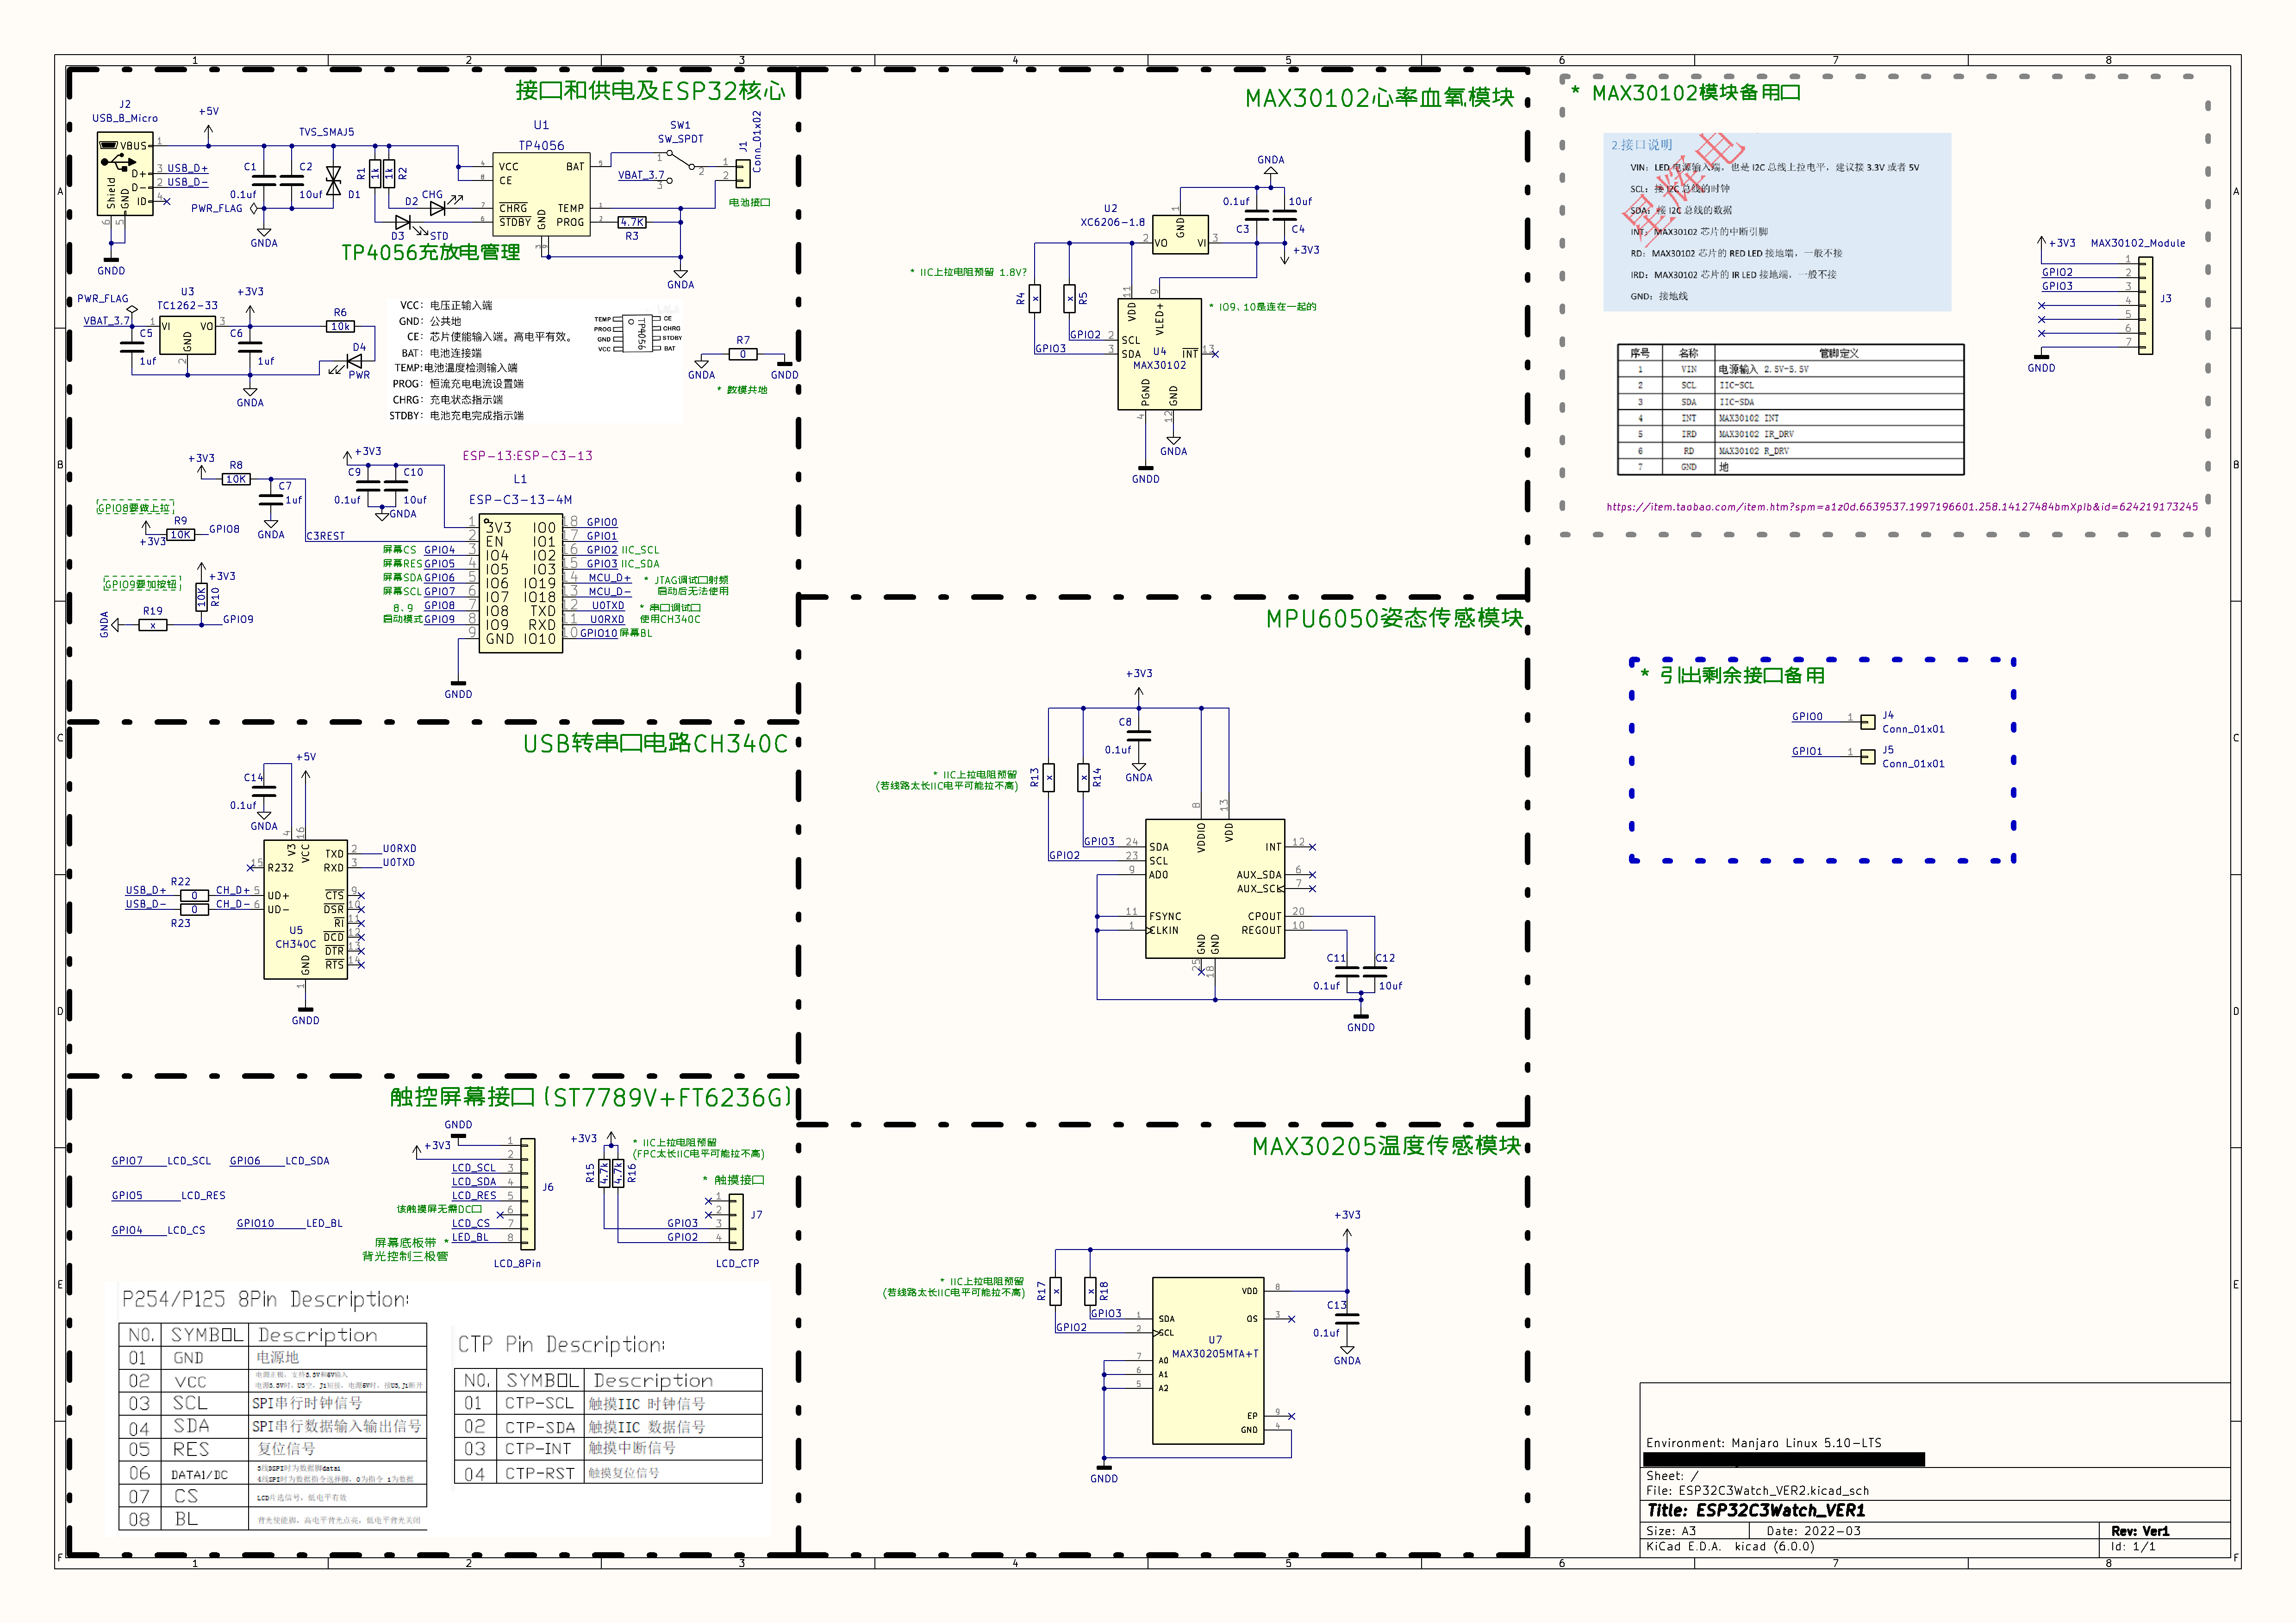The image size is (2296, 1623).
Task: Select the MPU6050 IC body
Action: [x=1214, y=888]
